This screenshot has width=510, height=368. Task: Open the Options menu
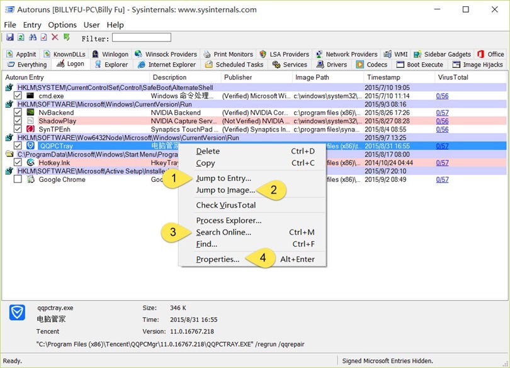[62, 25]
